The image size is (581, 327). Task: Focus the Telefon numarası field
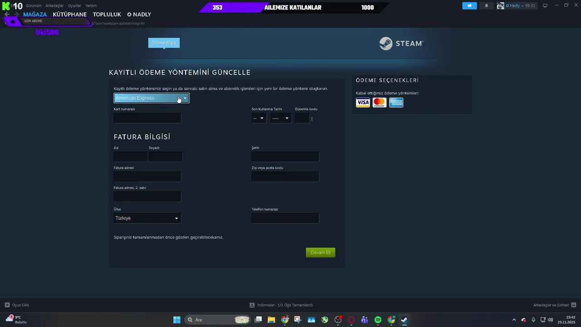286,218
